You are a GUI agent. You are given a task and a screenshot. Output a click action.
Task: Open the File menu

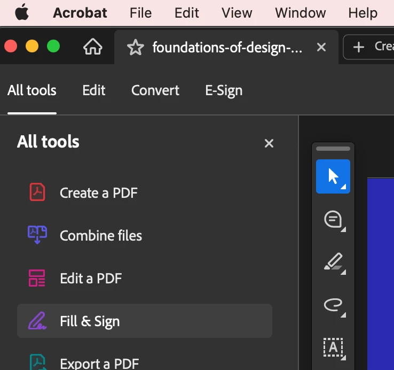(141, 13)
